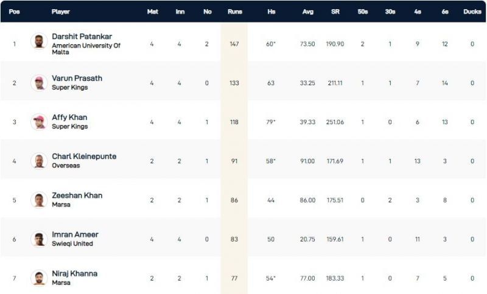Sort by the SR column header

point(335,12)
